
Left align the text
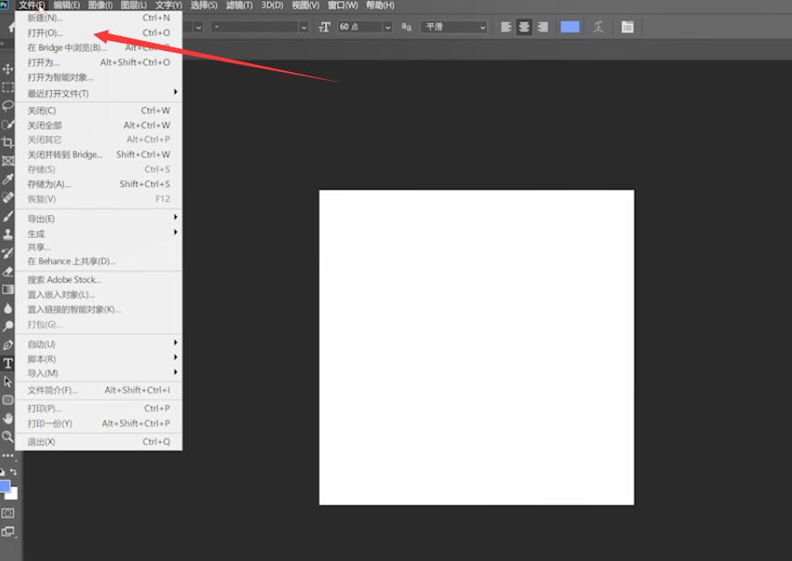(x=506, y=26)
